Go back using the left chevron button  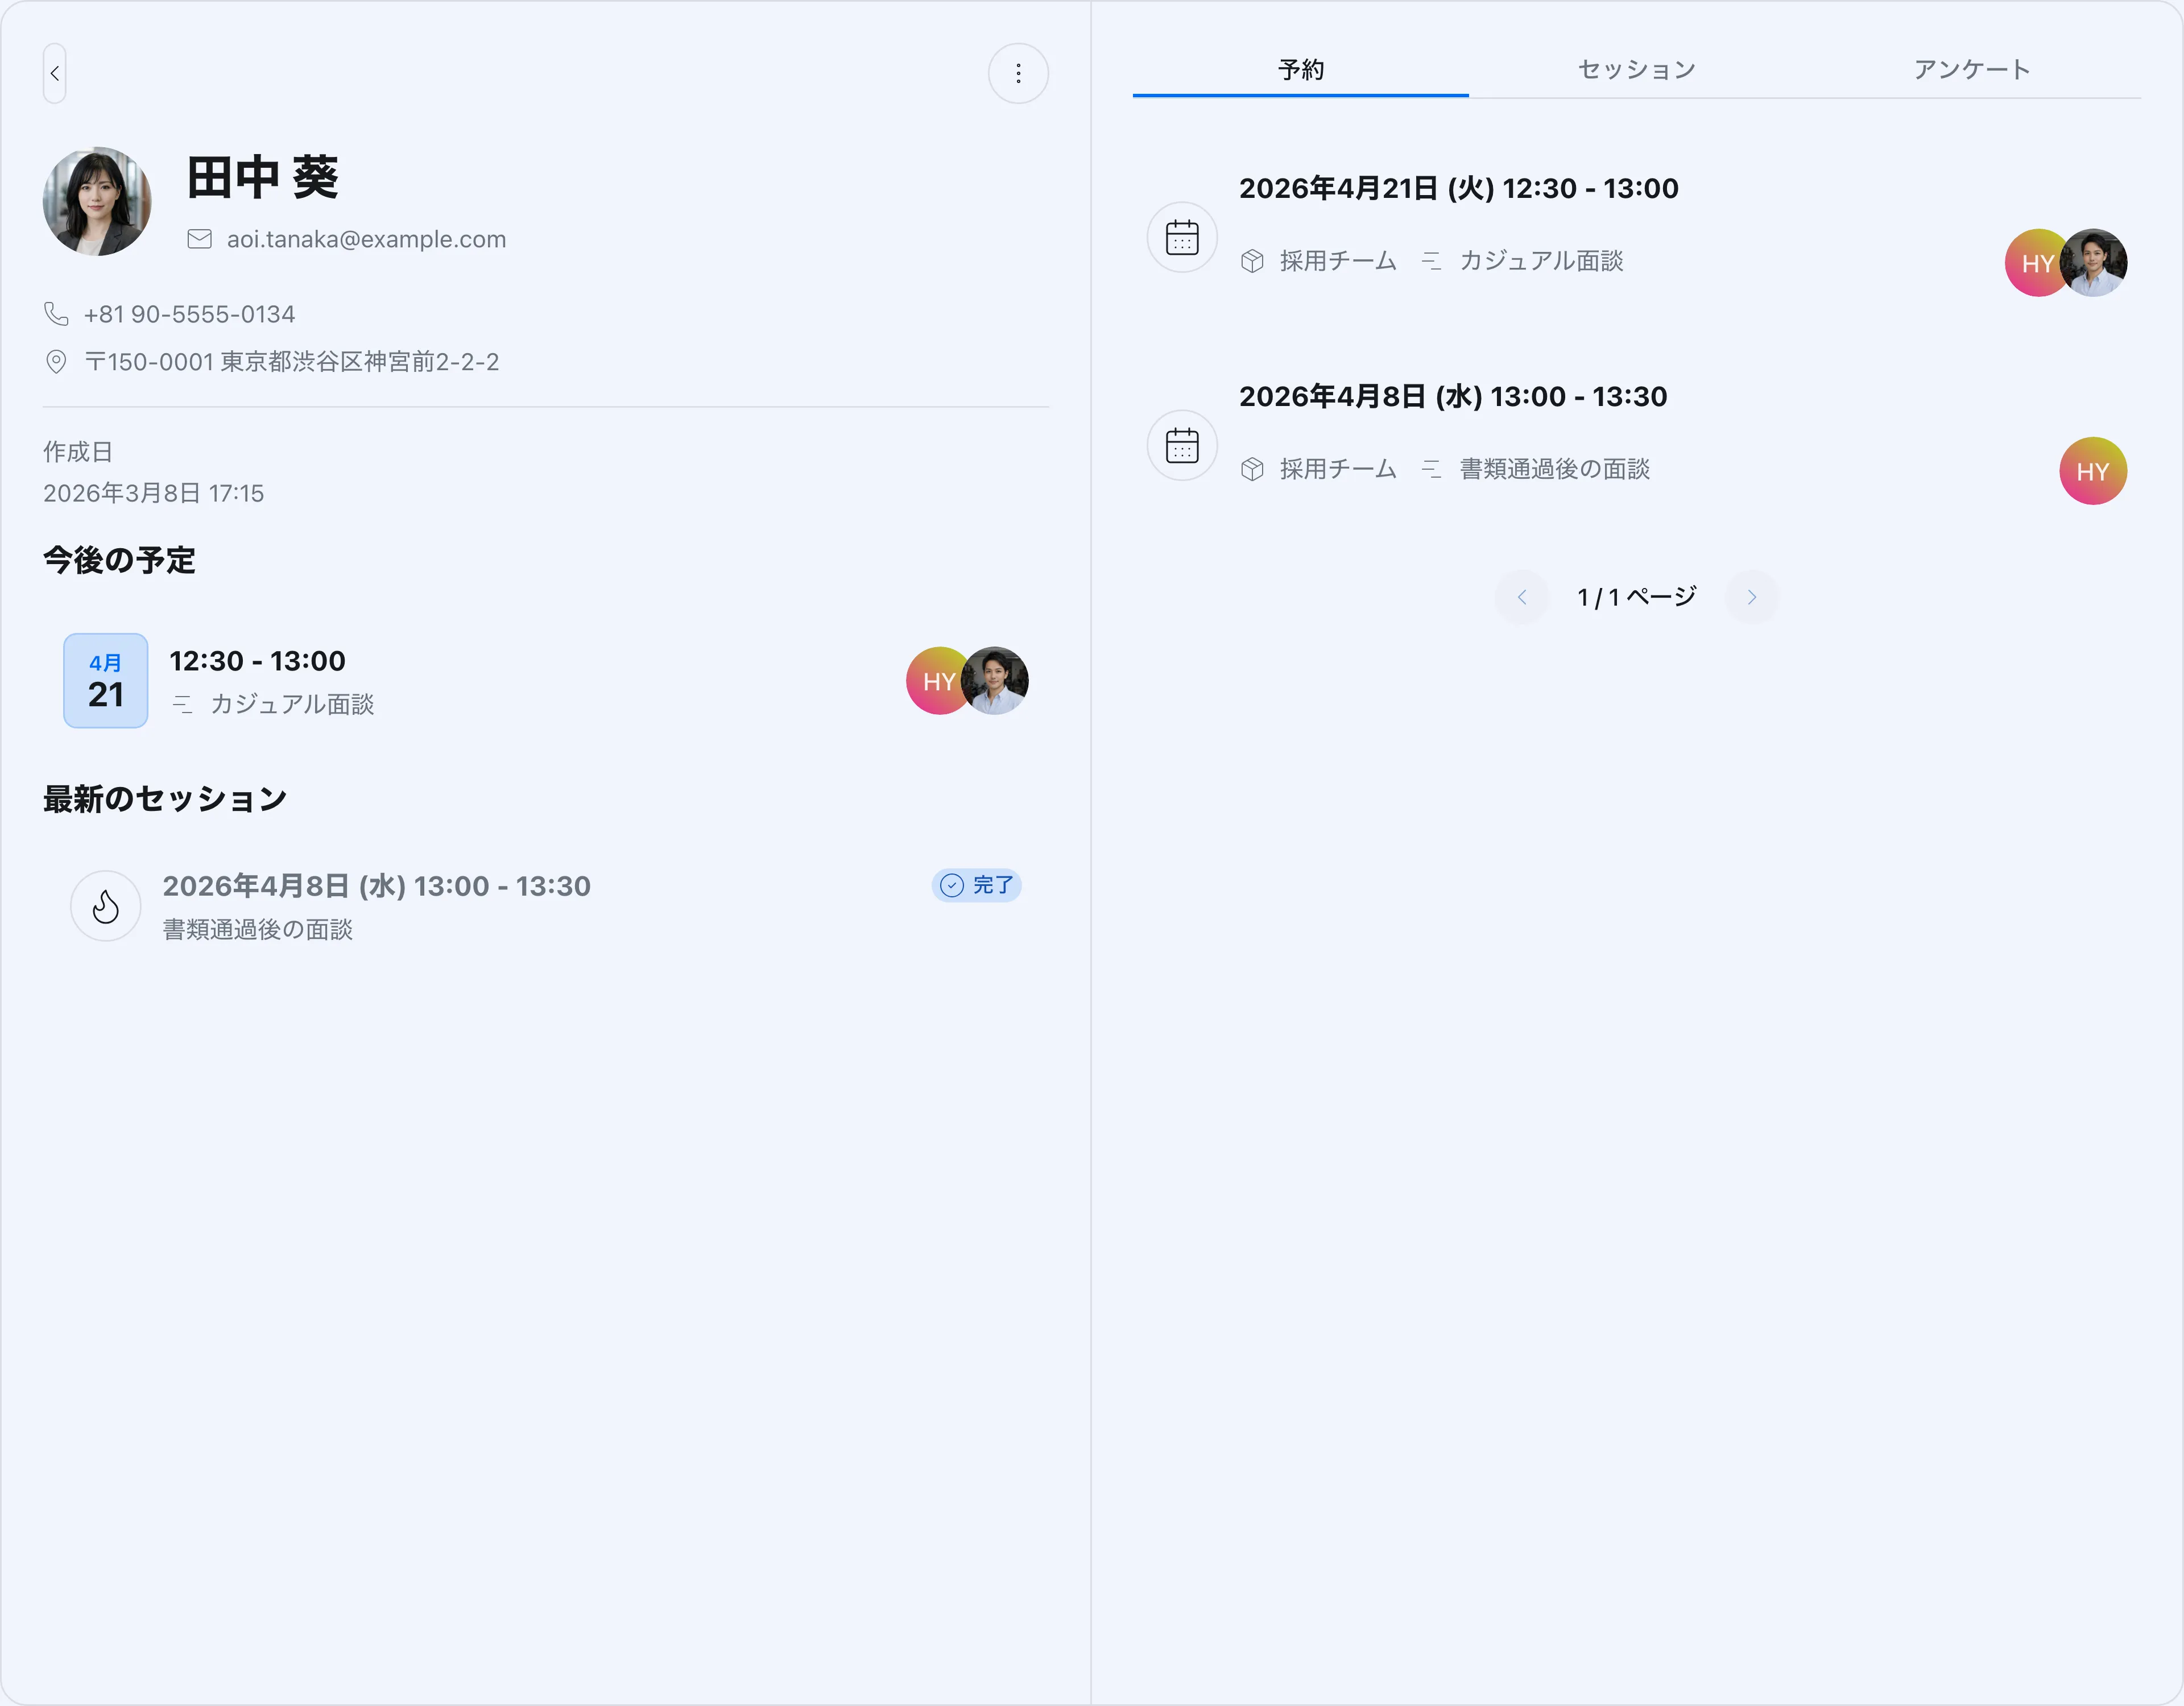tap(55, 73)
